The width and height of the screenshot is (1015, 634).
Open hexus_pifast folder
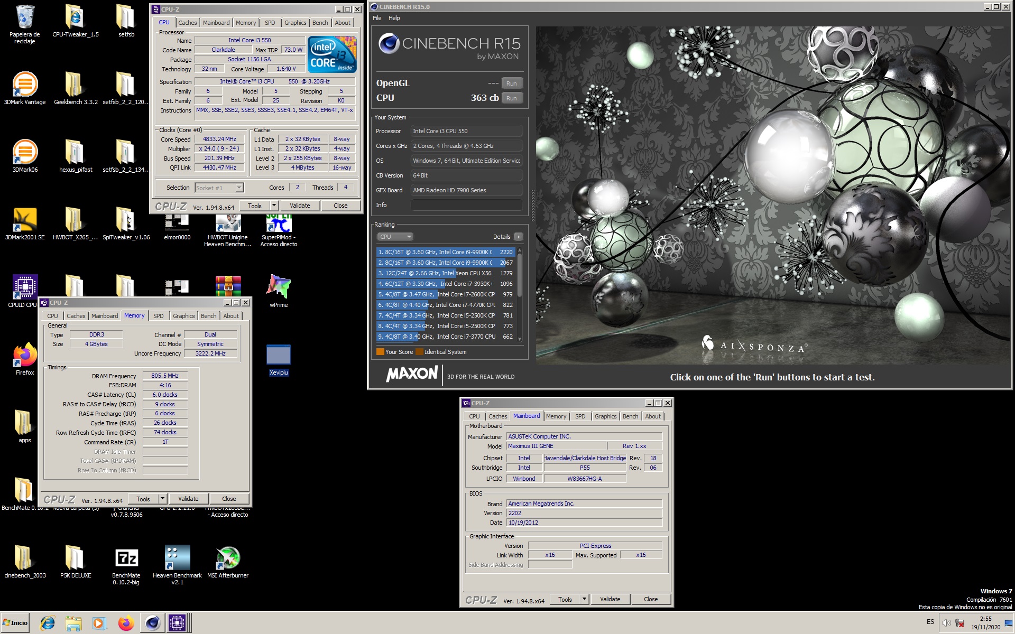click(x=76, y=156)
